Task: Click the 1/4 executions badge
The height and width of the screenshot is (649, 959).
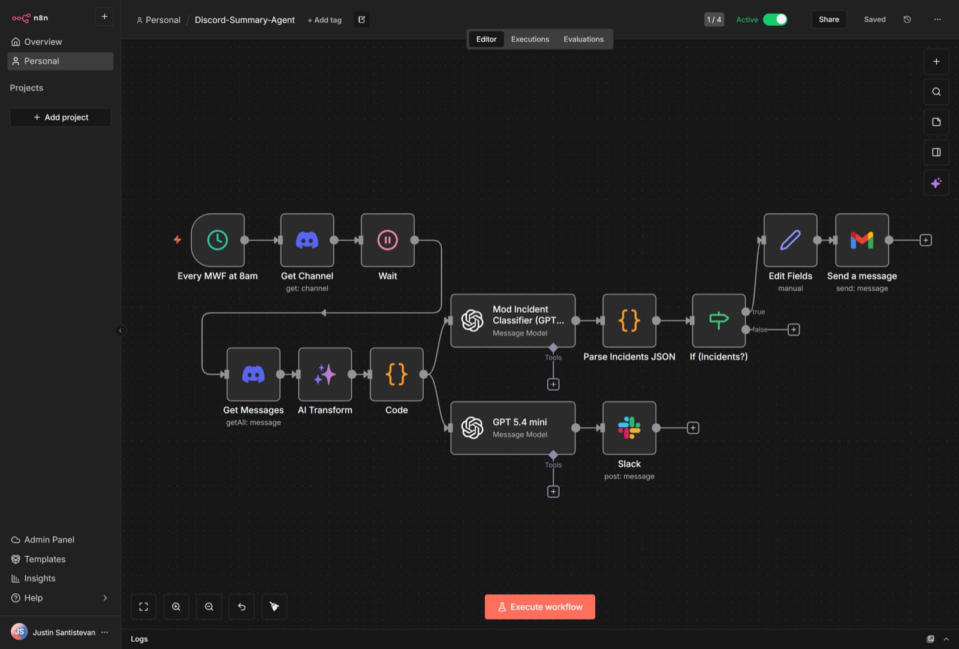Action: [714, 19]
